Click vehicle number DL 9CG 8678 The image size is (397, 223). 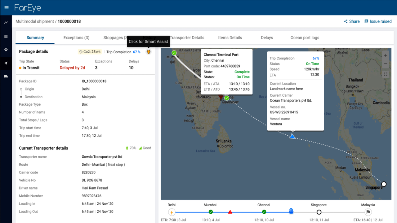tap(92, 180)
